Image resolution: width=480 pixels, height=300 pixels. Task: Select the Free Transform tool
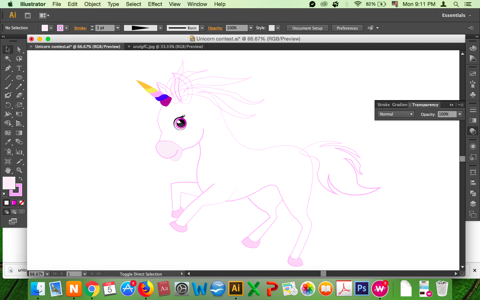click(x=19, y=114)
